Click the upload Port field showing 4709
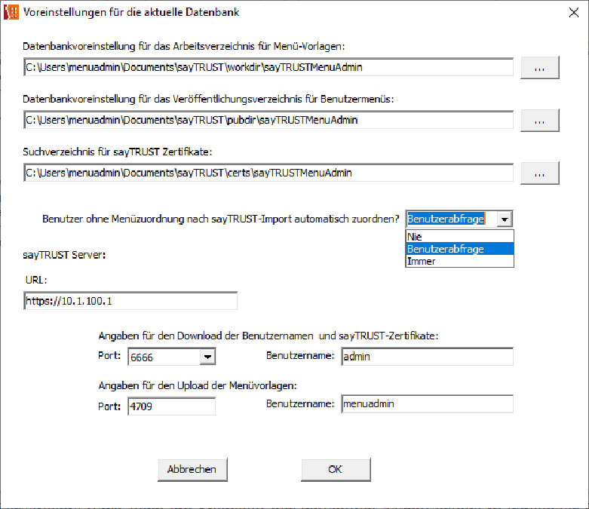 coord(172,406)
